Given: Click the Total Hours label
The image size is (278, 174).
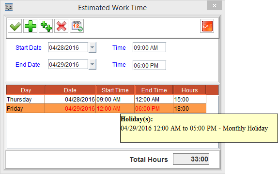Looking at the screenshot, I should 149,159.
